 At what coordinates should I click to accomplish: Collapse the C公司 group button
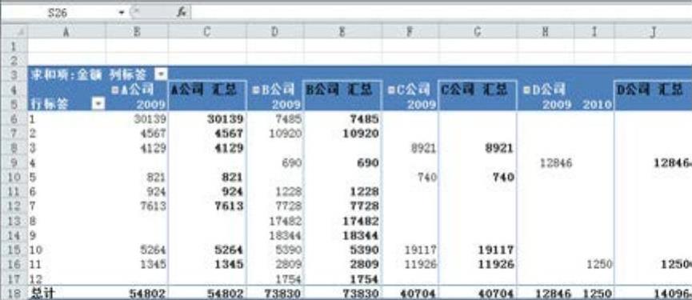coord(390,90)
